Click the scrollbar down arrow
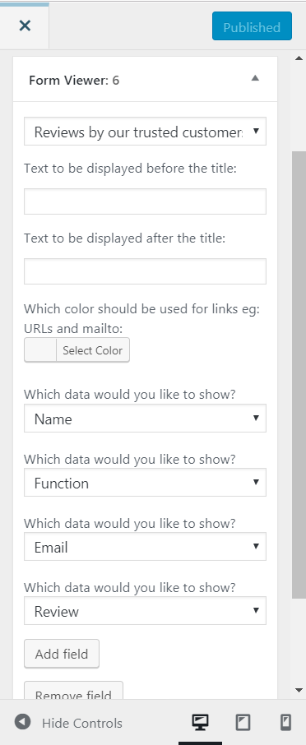This screenshot has width=306, height=745. [299, 691]
